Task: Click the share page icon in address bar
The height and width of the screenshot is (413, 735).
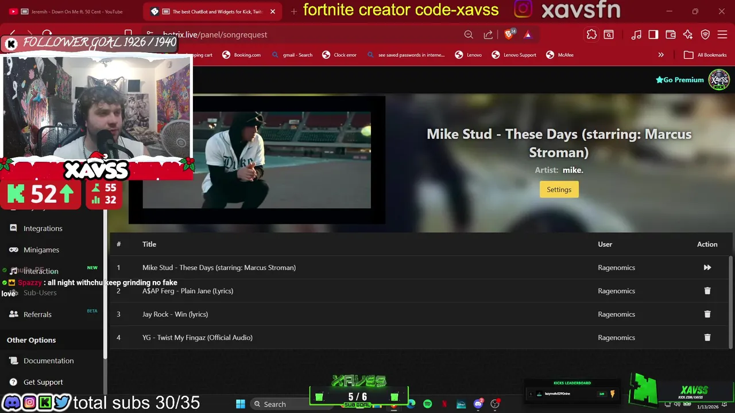Action: pyautogui.click(x=488, y=34)
